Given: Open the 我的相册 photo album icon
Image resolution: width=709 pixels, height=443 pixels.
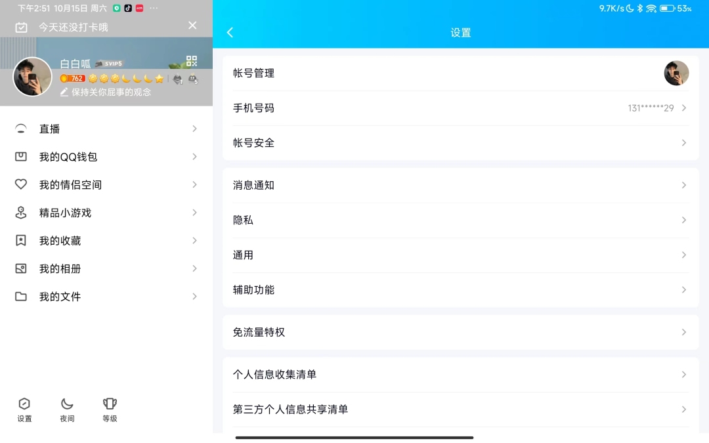Looking at the screenshot, I should tap(21, 268).
